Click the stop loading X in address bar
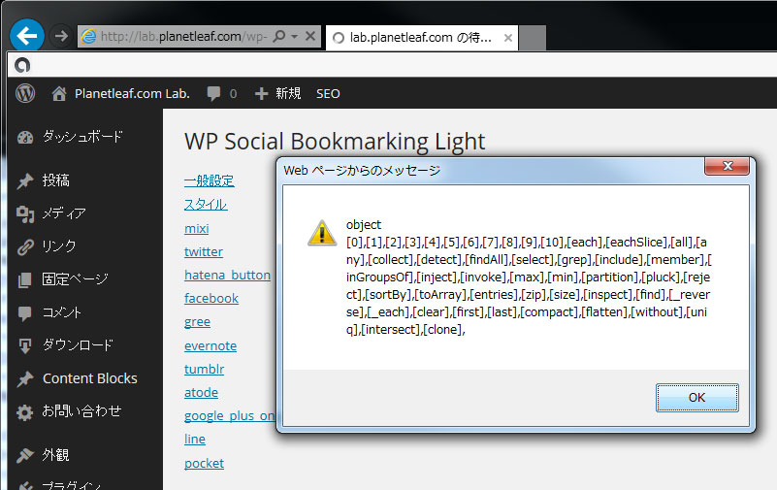777x490 pixels. (310, 36)
